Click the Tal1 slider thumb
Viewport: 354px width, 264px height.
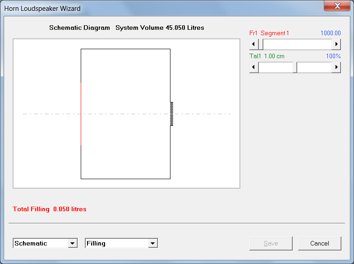click(295, 67)
